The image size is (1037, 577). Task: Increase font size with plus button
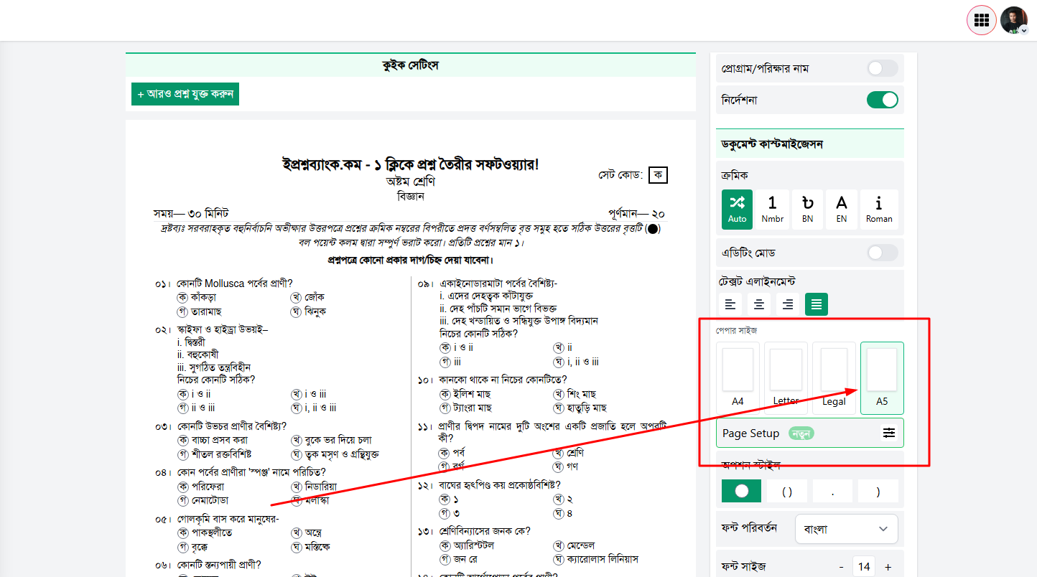(888, 567)
